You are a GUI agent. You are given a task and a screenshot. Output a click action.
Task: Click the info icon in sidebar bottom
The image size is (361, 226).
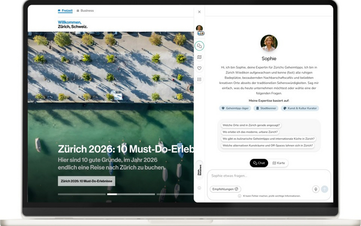tap(200, 188)
